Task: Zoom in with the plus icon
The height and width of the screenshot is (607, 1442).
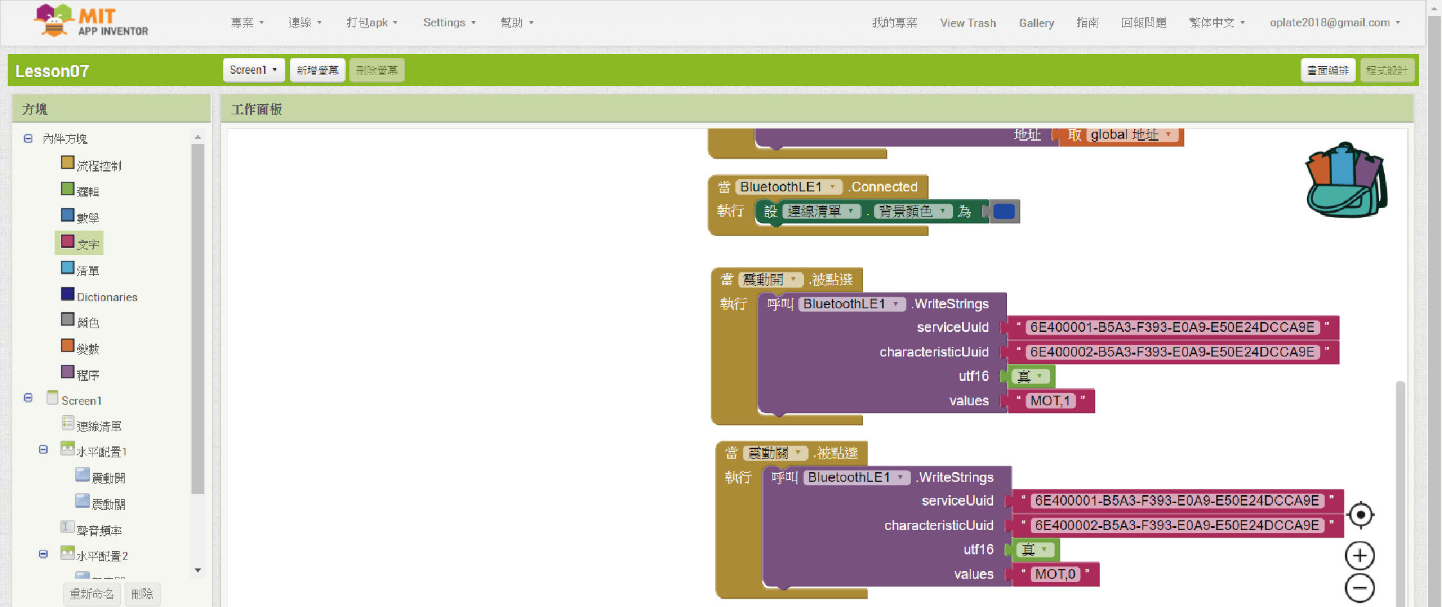Action: [x=1360, y=556]
